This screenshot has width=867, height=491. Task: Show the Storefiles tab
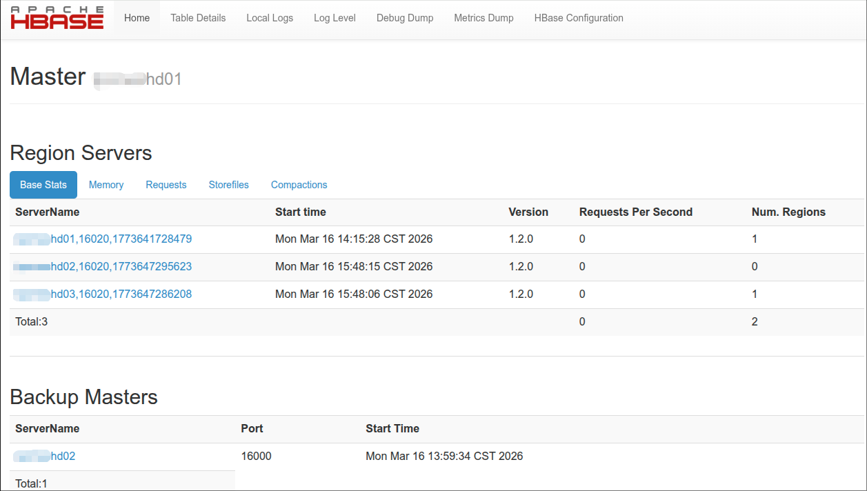pyautogui.click(x=228, y=185)
